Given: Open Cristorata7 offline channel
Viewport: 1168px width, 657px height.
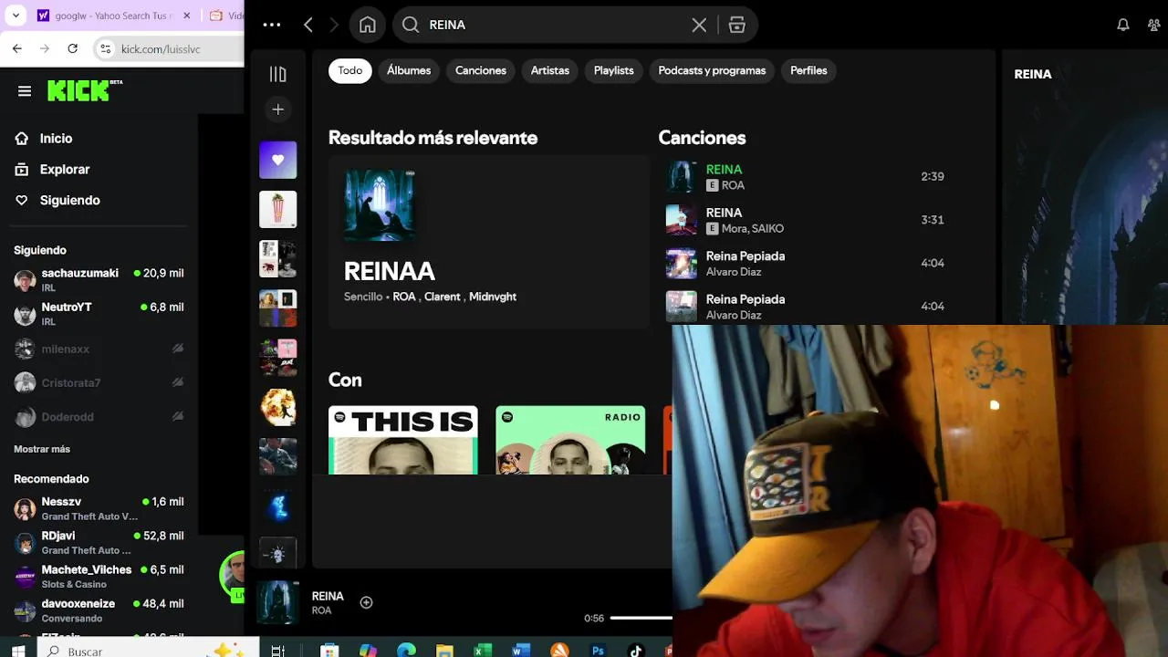Looking at the screenshot, I should point(99,383).
